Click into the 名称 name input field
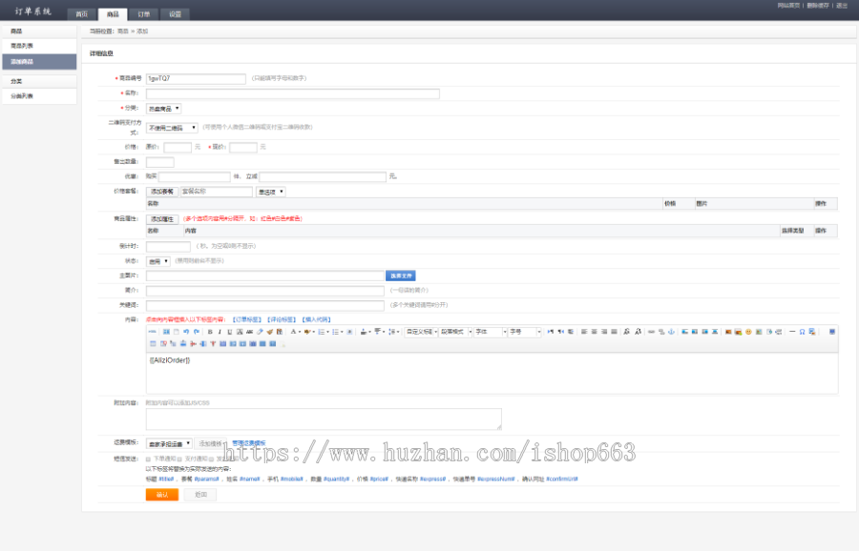 (292, 93)
